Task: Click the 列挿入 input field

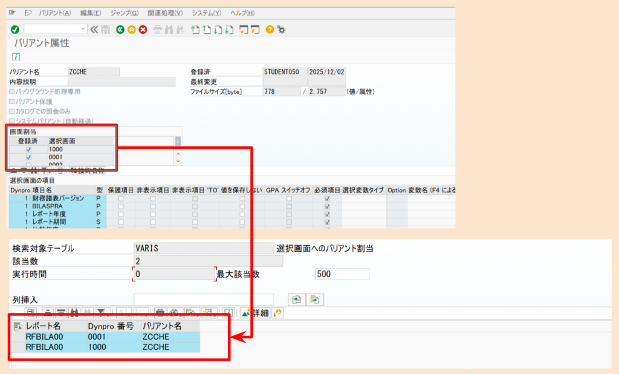Action: (x=203, y=299)
